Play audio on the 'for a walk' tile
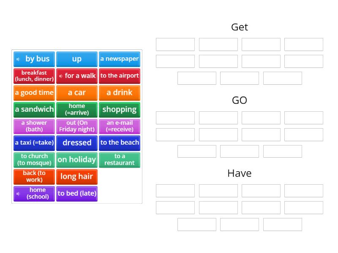 pyautogui.click(x=62, y=76)
